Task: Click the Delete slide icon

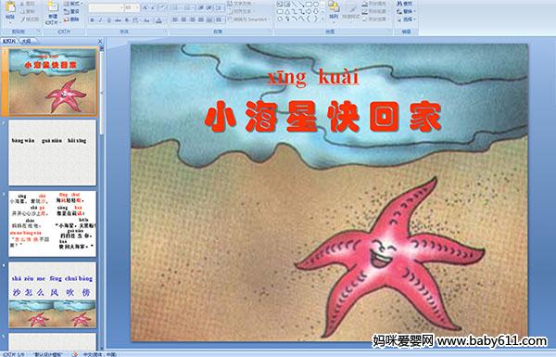Action: pyautogui.click(x=71, y=19)
